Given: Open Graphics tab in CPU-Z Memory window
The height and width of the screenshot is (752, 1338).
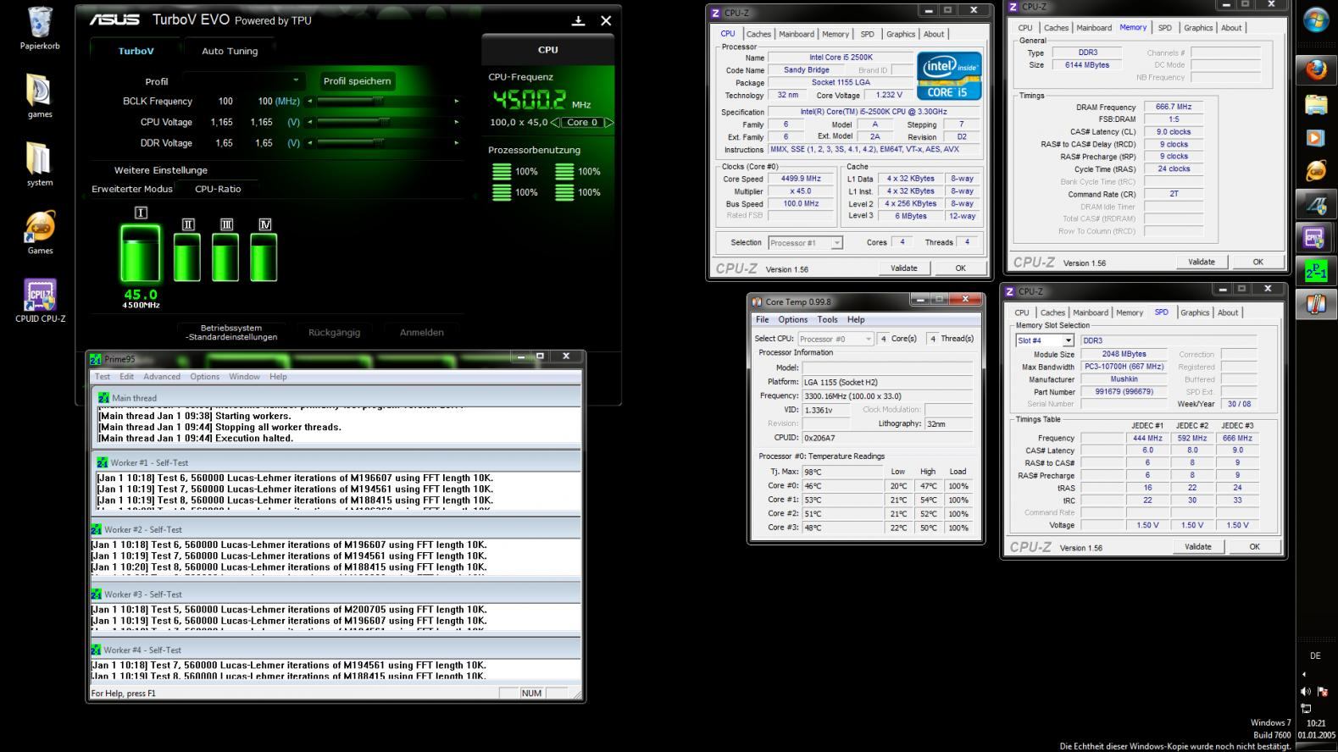Looking at the screenshot, I should point(1198,28).
